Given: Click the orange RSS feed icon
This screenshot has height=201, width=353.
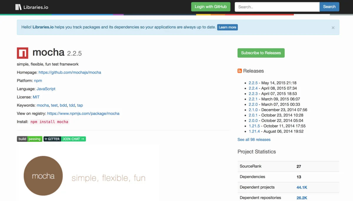Looking at the screenshot, I should click(240, 71).
